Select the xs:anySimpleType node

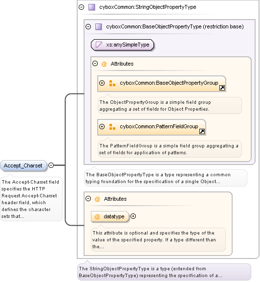(x=123, y=45)
